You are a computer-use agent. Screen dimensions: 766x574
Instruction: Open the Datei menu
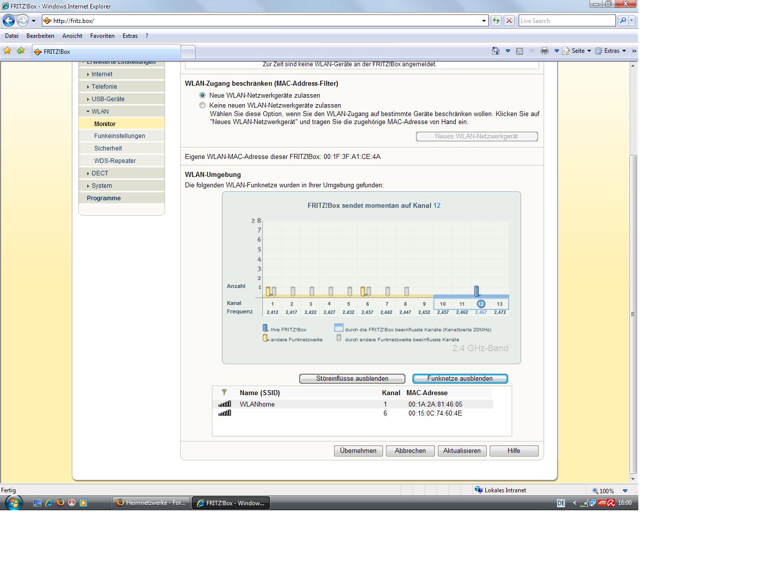[11, 36]
